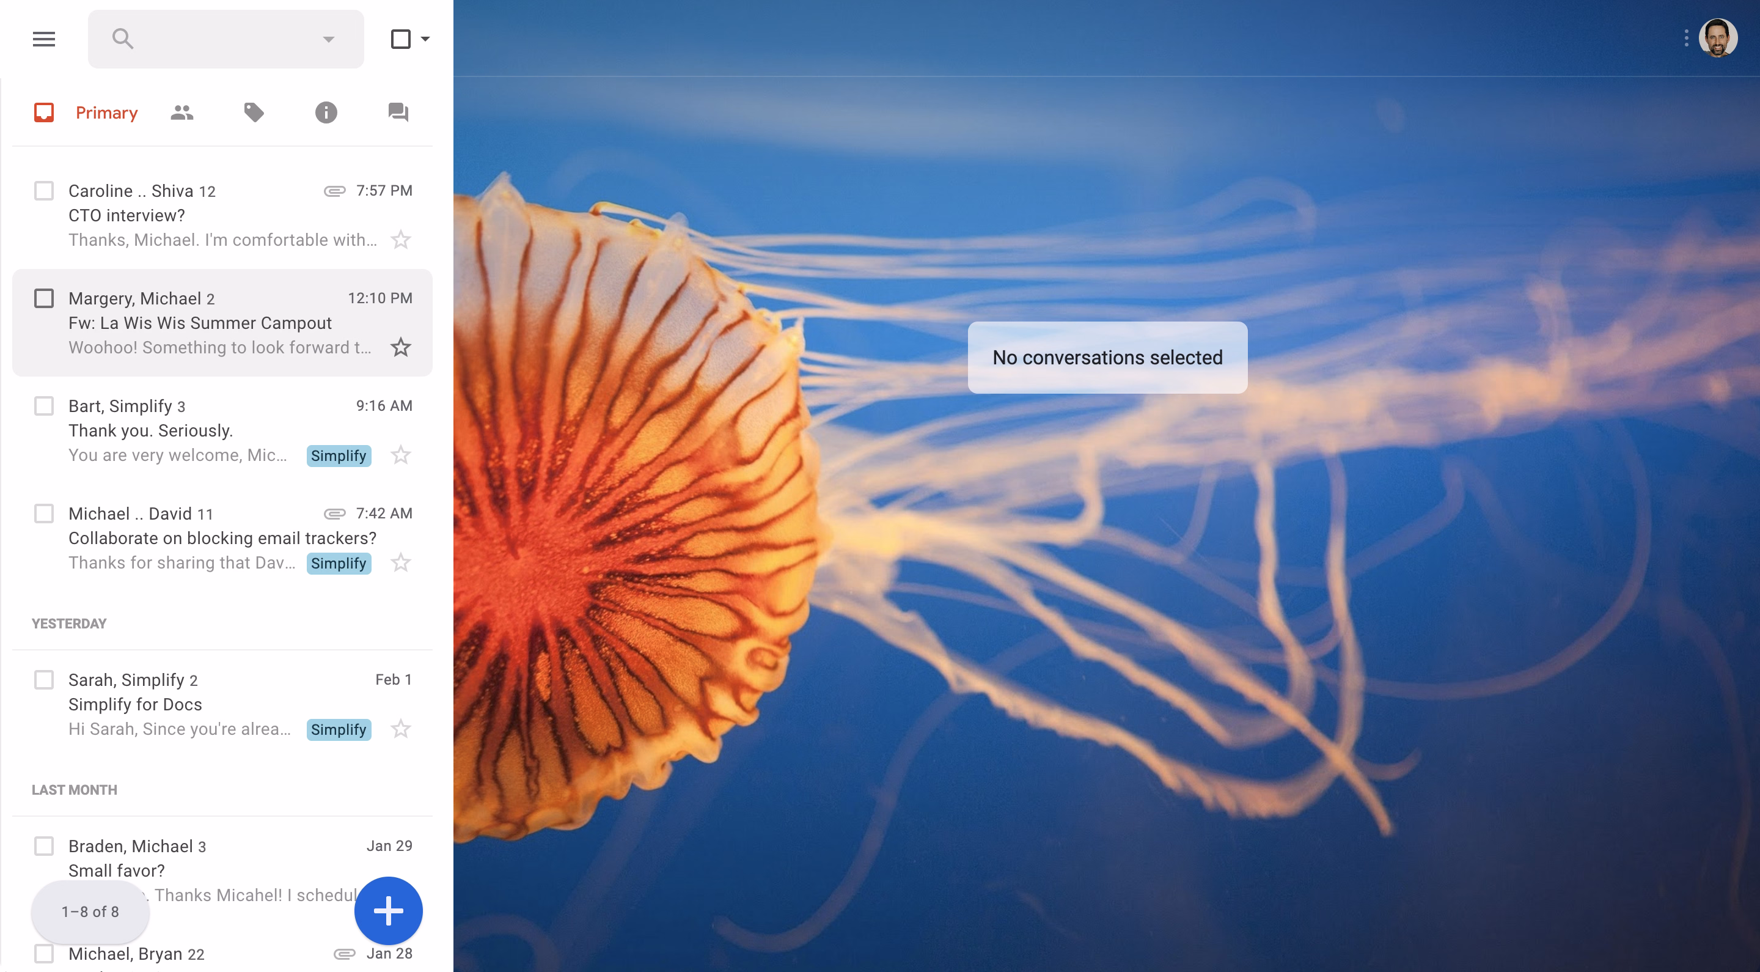Open the Social tab people icon
Screen dimensions: 1760x972
pos(182,112)
